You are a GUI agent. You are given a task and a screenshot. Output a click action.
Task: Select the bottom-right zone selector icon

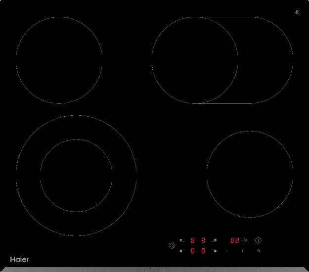(214, 251)
